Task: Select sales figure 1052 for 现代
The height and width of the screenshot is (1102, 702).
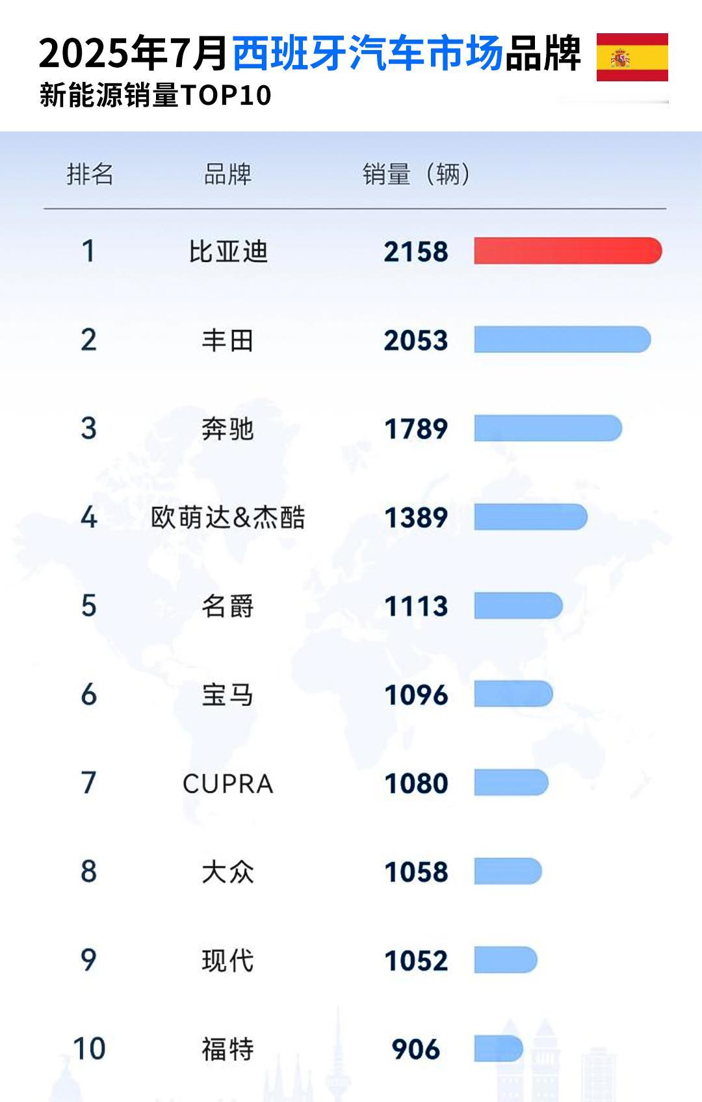Action: (x=416, y=961)
